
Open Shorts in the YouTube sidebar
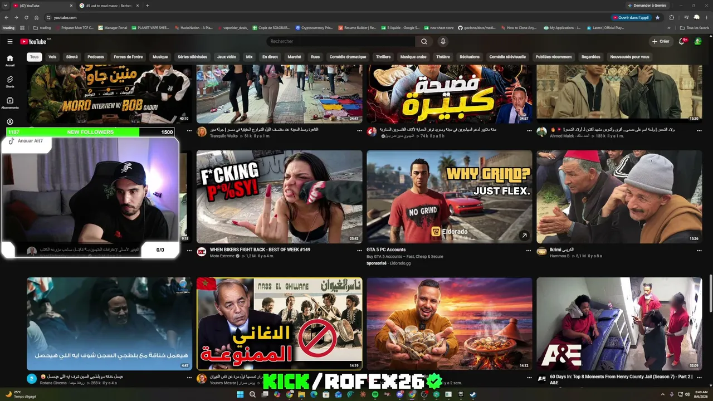tap(10, 82)
